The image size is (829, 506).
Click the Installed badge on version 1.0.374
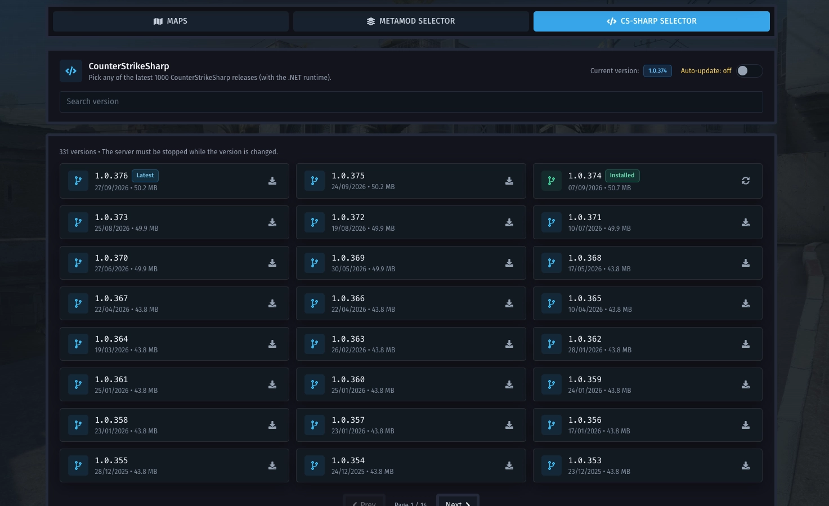click(x=622, y=176)
